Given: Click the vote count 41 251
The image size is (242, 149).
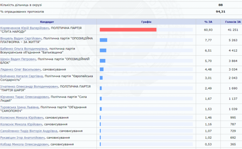Looking at the screenshot, I should pyautogui.click(x=233, y=30).
